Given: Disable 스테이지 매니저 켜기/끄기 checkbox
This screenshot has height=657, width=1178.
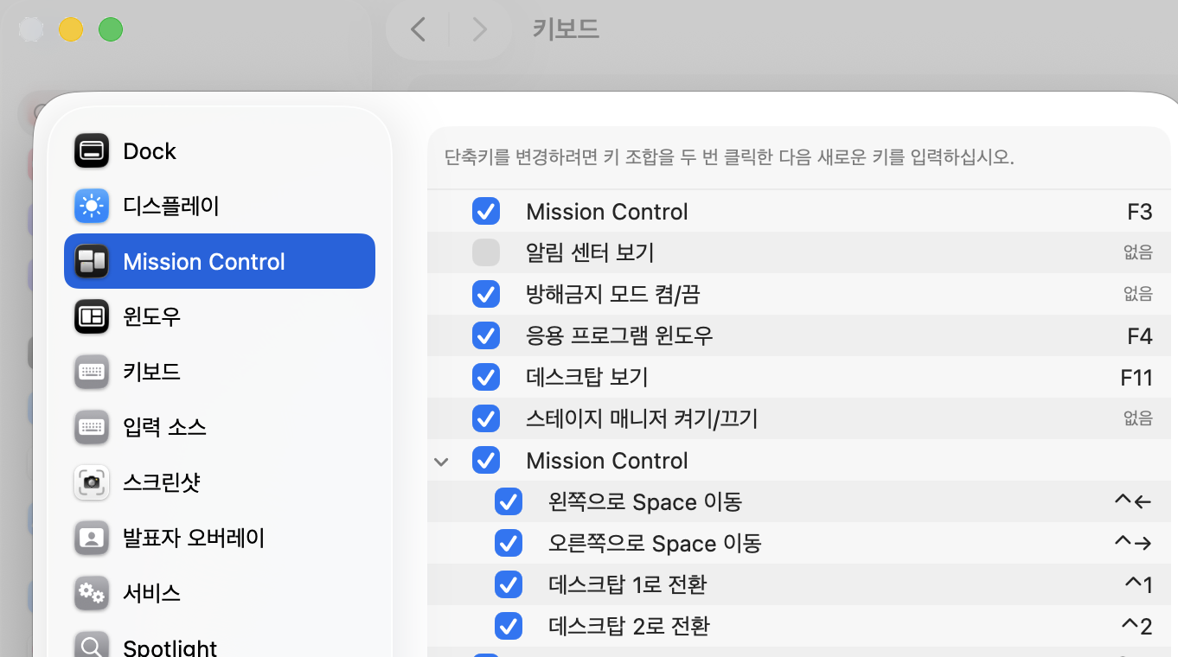Looking at the screenshot, I should [486, 418].
